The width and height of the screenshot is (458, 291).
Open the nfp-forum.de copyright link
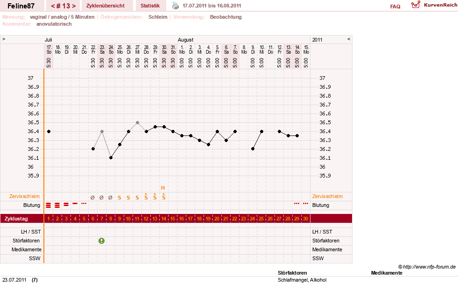427,267
